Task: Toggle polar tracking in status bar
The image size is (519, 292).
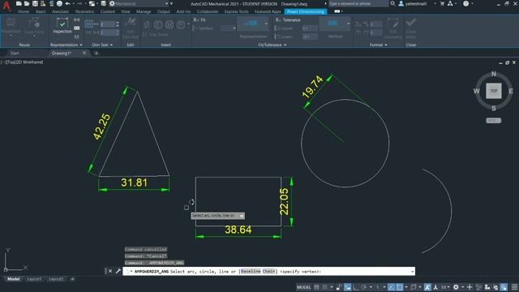Action: coord(364,287)
